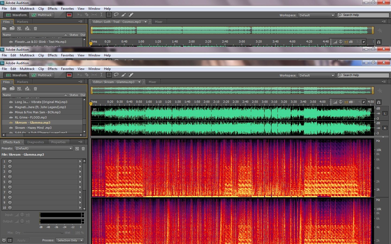The image size is (391, 244).
Task: Toggle snapping magnet icon in Skream editor
Action: click(x=379, y=102)
